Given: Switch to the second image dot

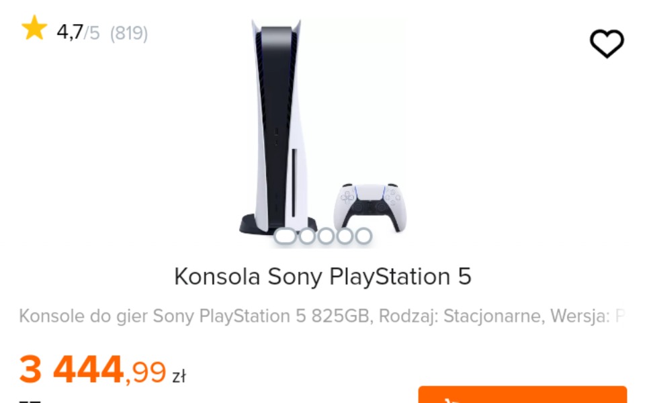Looking at the screenshot, I should [308, 236].
